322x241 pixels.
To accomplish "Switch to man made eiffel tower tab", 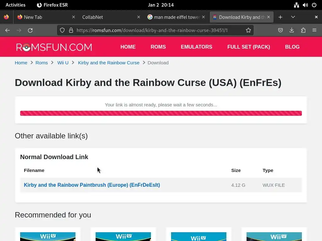I will [176, 17].
